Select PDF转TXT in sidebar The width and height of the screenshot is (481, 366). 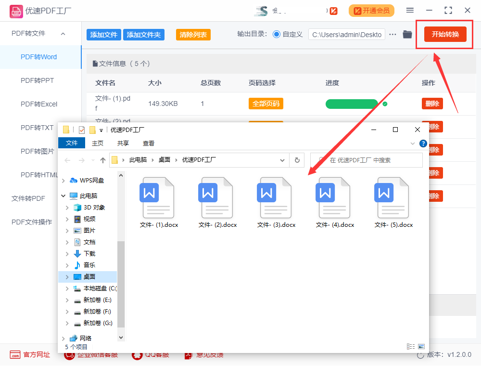[x=37, y=128]
